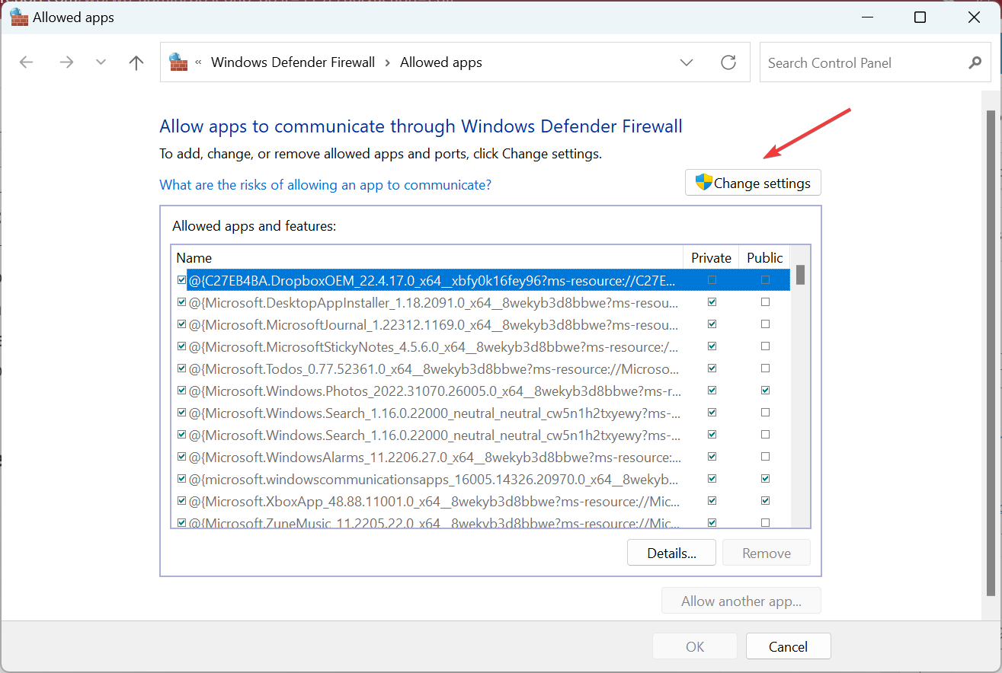Confirm with the OK button
1002x673 pixels.
tap(695, 646)
